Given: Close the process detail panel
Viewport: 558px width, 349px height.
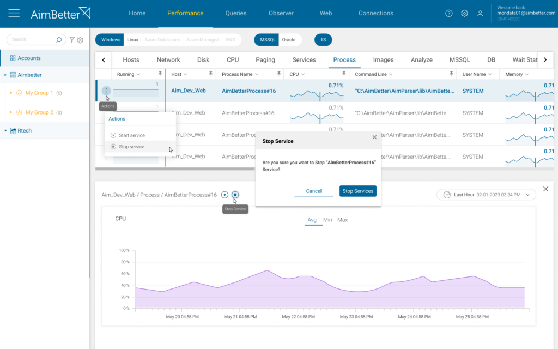Looking at the screenshot, I should coord(545,189).
